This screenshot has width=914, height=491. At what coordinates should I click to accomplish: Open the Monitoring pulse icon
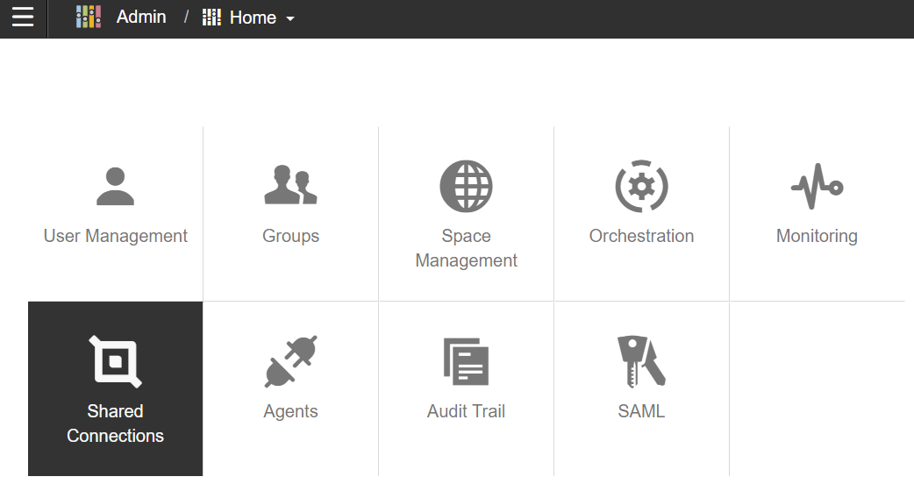click(817, 187)
